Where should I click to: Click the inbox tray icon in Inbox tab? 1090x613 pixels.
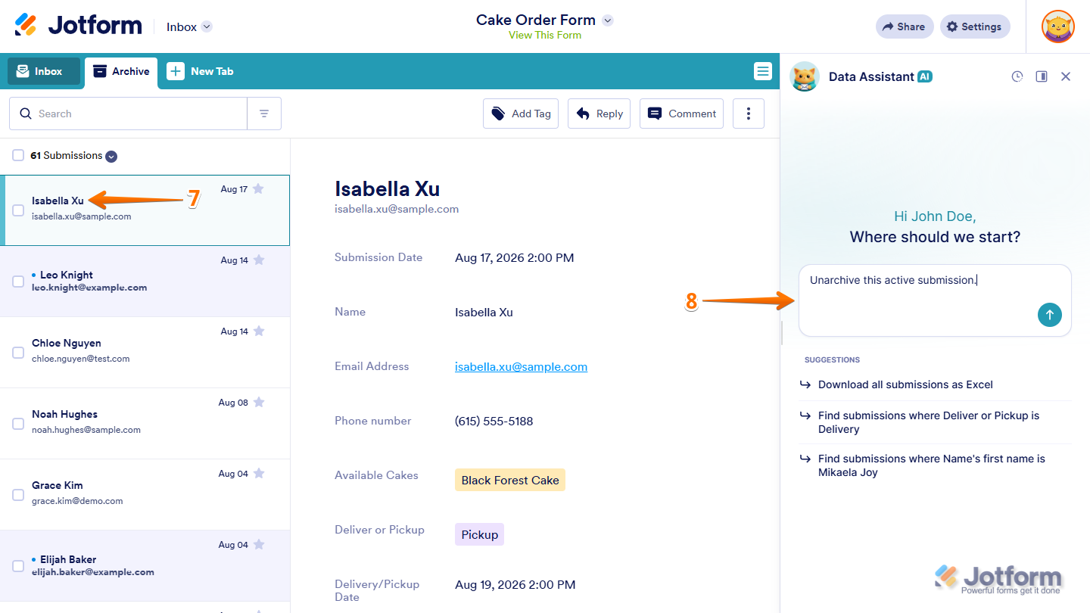(23, 71)
